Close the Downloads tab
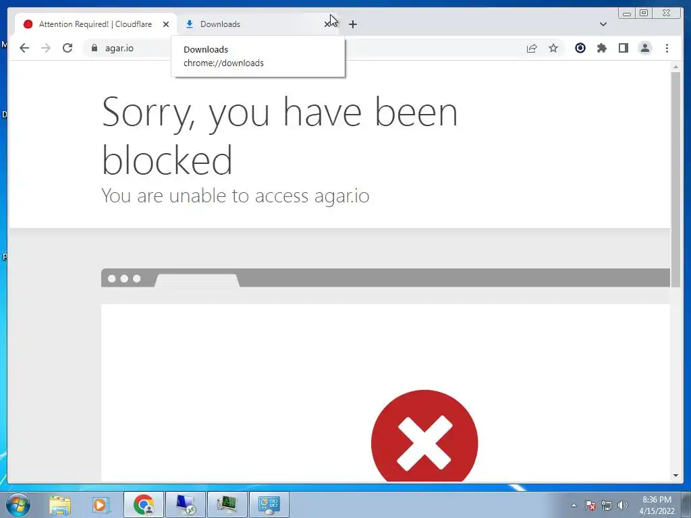Screen dimensions: 691x518 327,24
